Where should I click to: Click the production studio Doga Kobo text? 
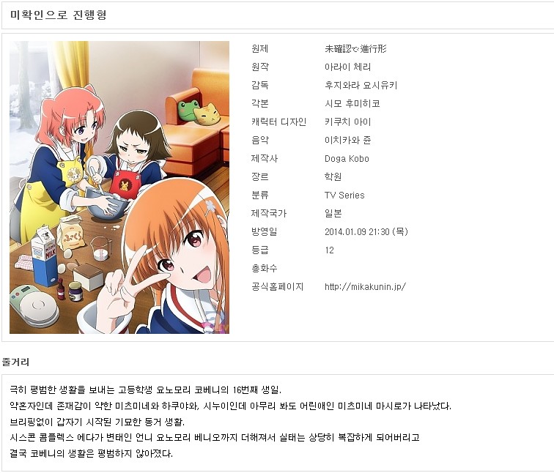click(x=347, y=158)
